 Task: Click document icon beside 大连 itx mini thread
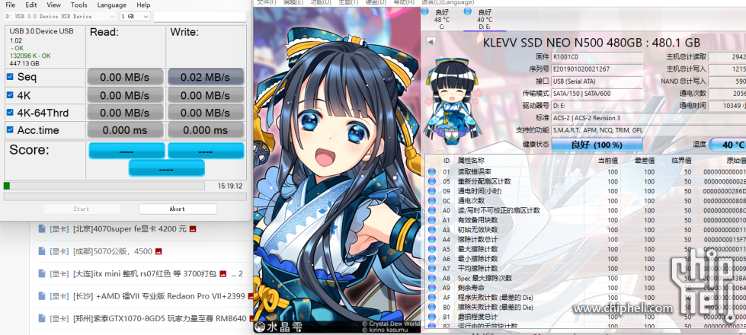tap(42, 273)
